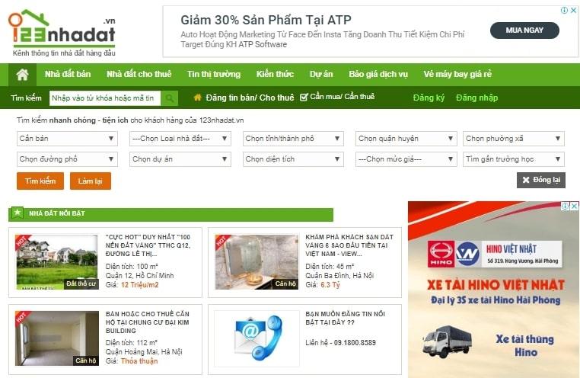Select the Tin thị trường menu item

pyautogui.click(x=214, y=74)
